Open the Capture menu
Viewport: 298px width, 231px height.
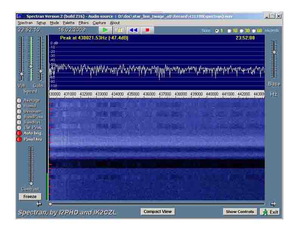click(99, 23)
